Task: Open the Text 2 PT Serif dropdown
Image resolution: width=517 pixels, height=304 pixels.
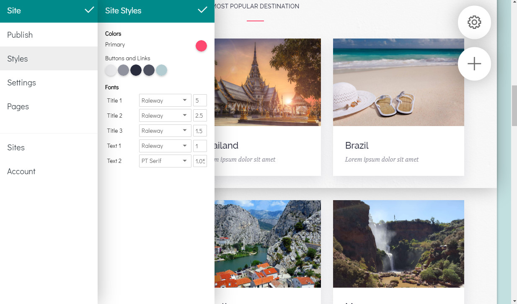Action: coord(165,161)
